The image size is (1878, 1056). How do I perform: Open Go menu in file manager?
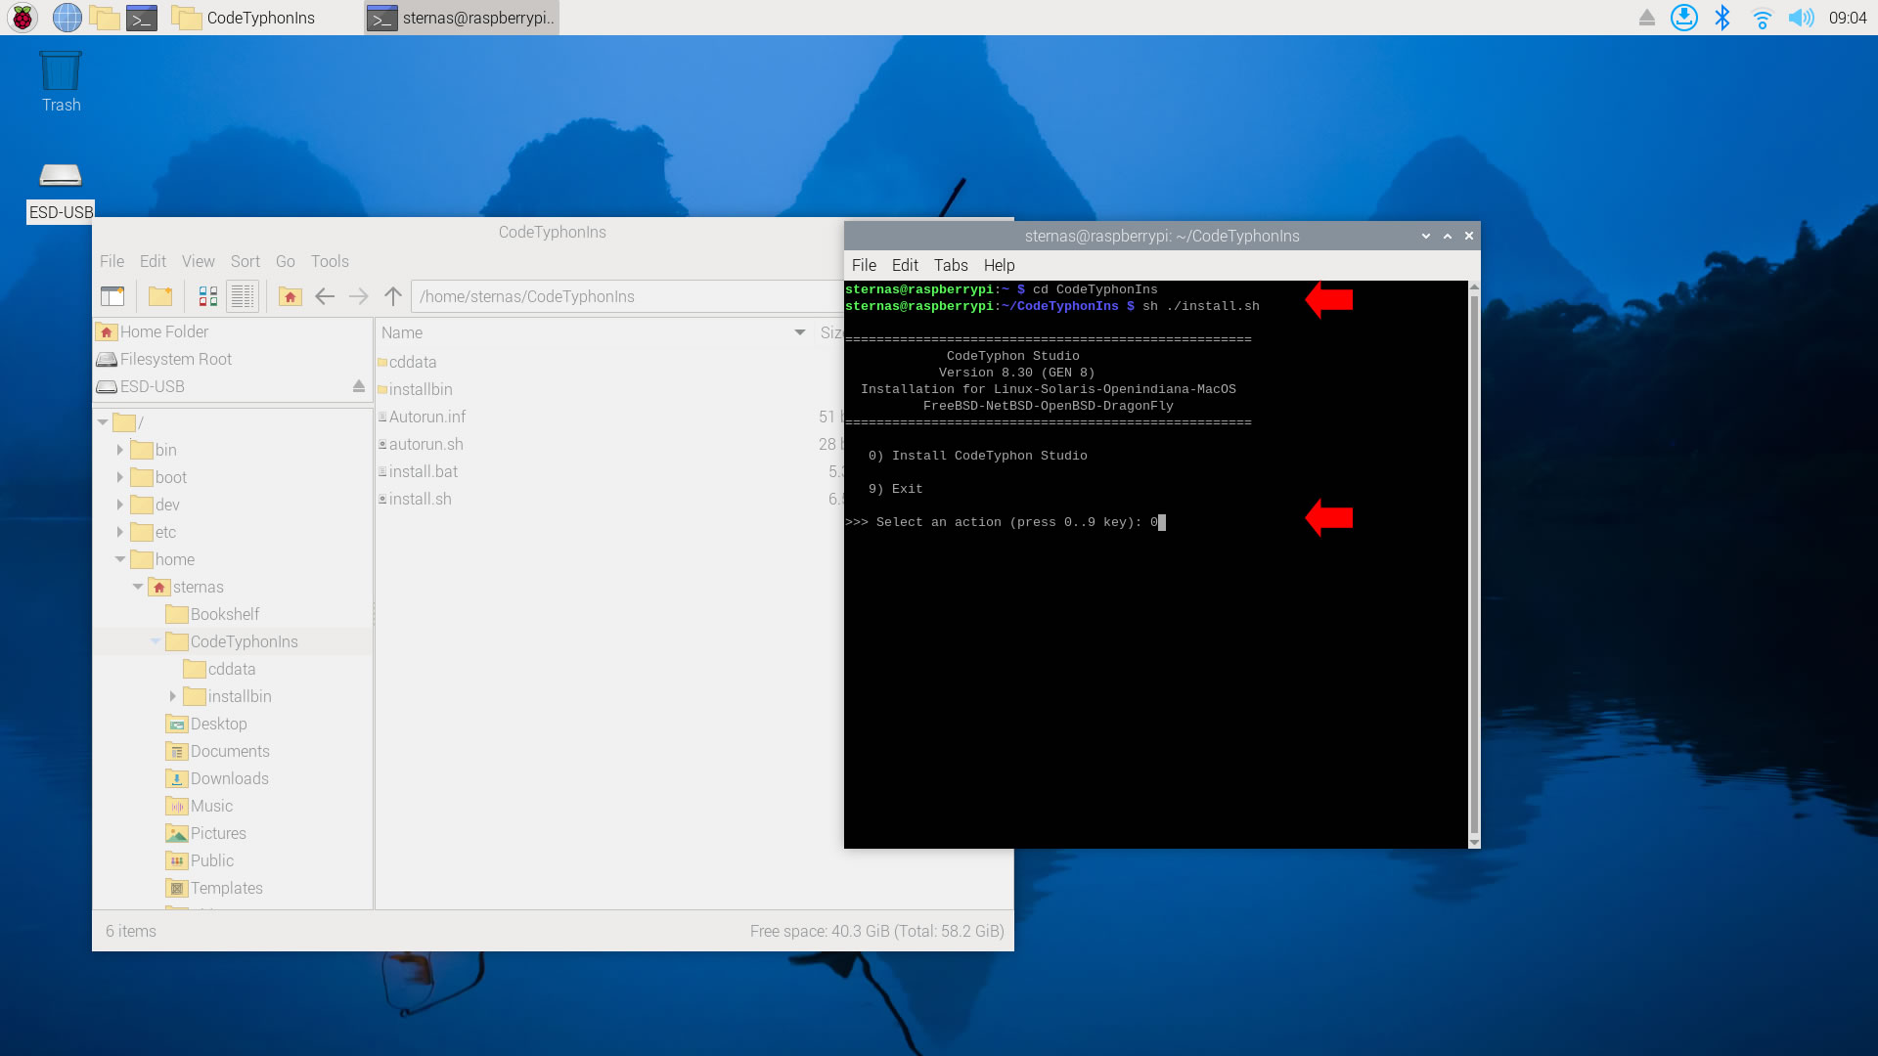(285, 261)
